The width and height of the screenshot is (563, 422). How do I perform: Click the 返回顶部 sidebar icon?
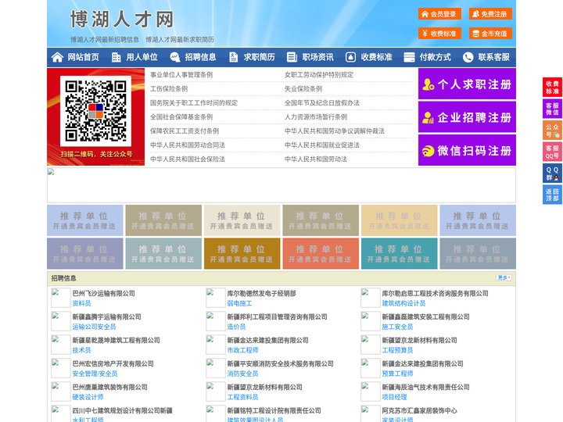click(x=552, y=195)
